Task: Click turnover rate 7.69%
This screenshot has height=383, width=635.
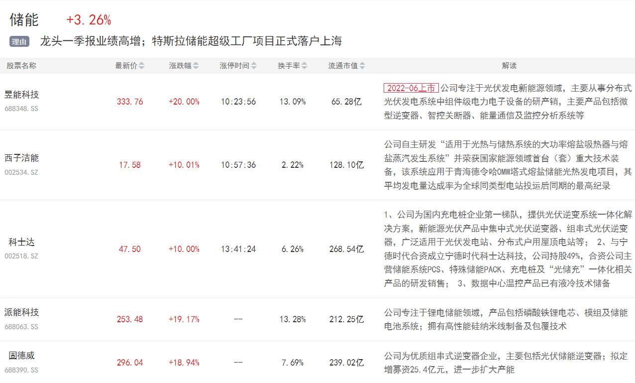Action: tap(293, 363)
